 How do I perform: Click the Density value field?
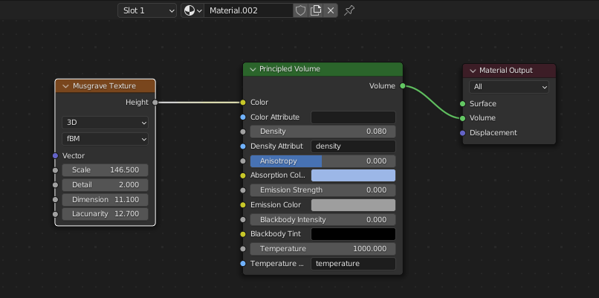click(323, 132)
